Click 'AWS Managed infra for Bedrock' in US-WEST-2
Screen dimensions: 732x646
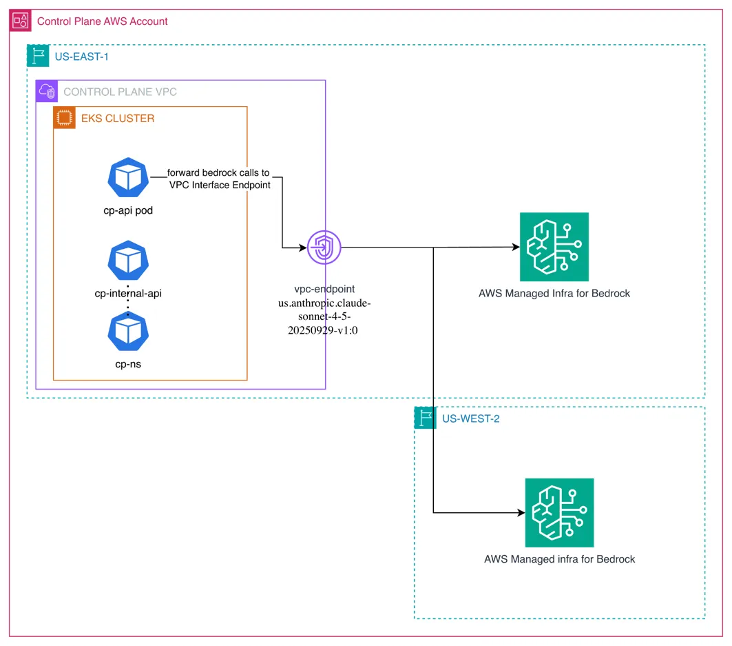click(x=559, y=560)
